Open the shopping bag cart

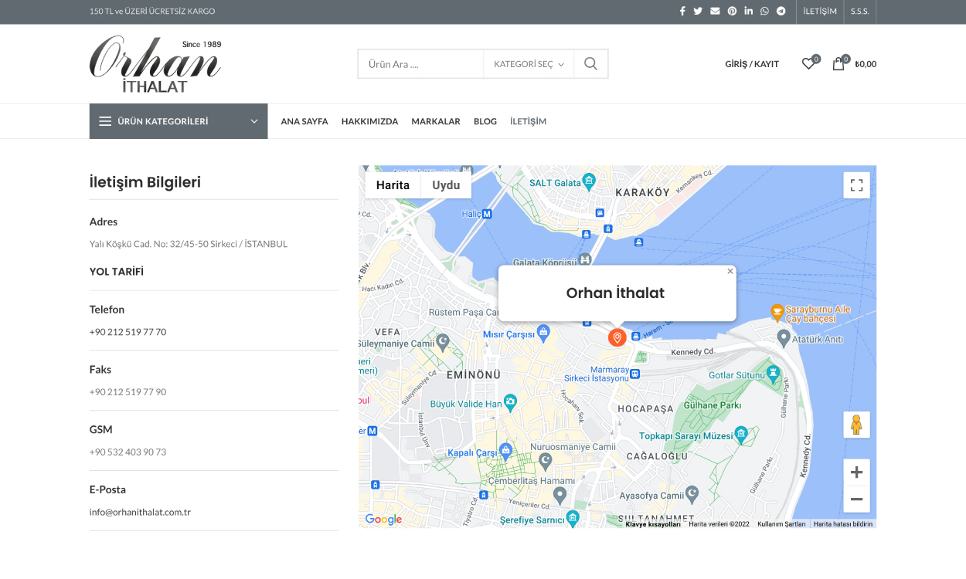pyautogui.click(x=838, y=64)
